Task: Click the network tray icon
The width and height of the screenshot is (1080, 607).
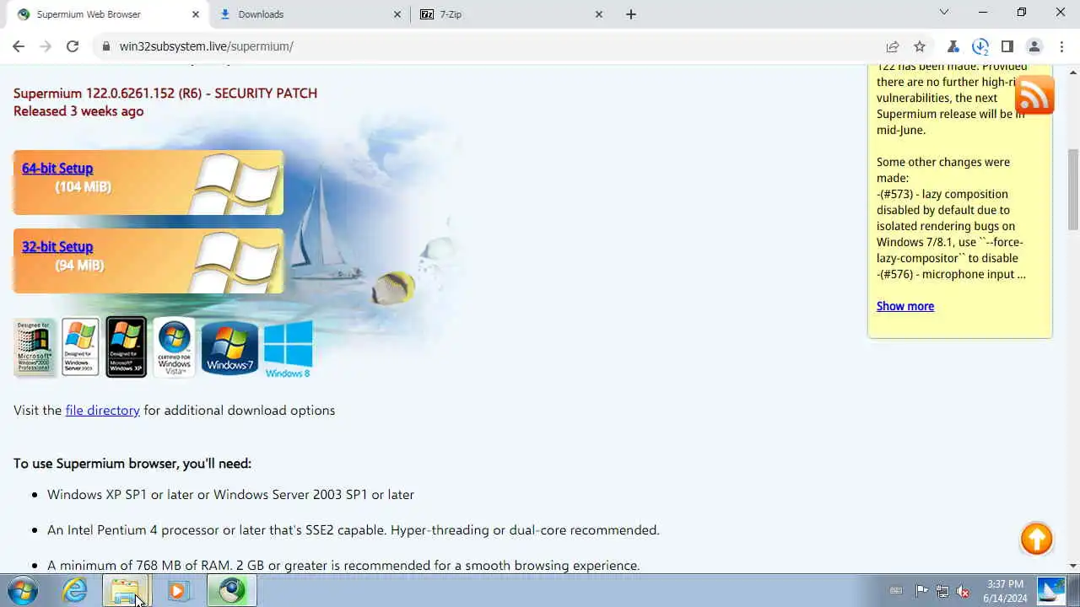Action: (942, 591)
